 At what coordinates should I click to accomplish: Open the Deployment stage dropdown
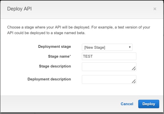click(107, 47)
